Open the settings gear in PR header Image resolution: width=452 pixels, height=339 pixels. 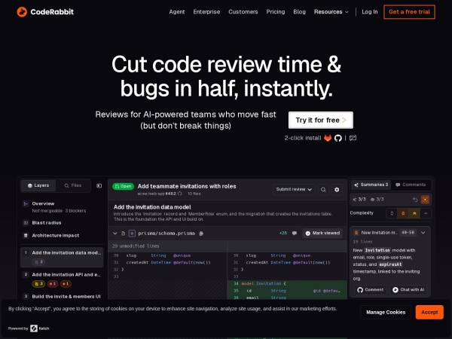(x=337, y=189)
